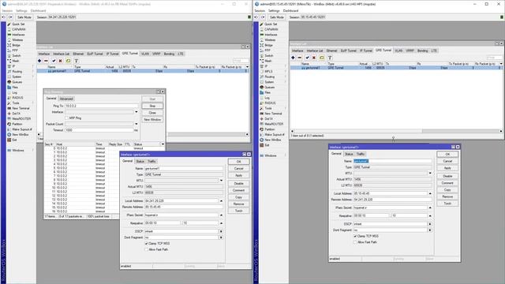Click filter funnel icon, right interface list
The image size is (505, 284).
(330, 58)
